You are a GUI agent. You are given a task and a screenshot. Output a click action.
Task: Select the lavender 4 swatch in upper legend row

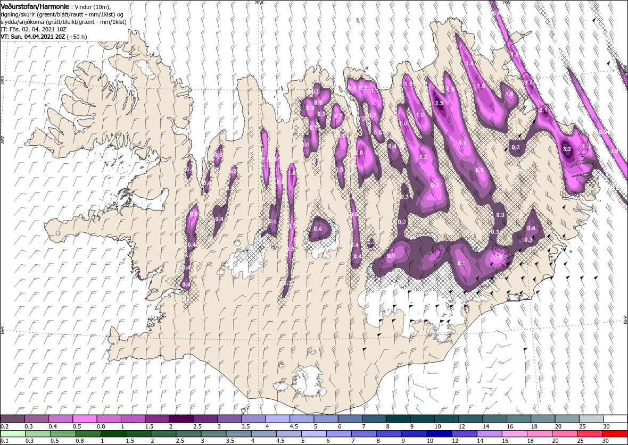click(278, 419)
